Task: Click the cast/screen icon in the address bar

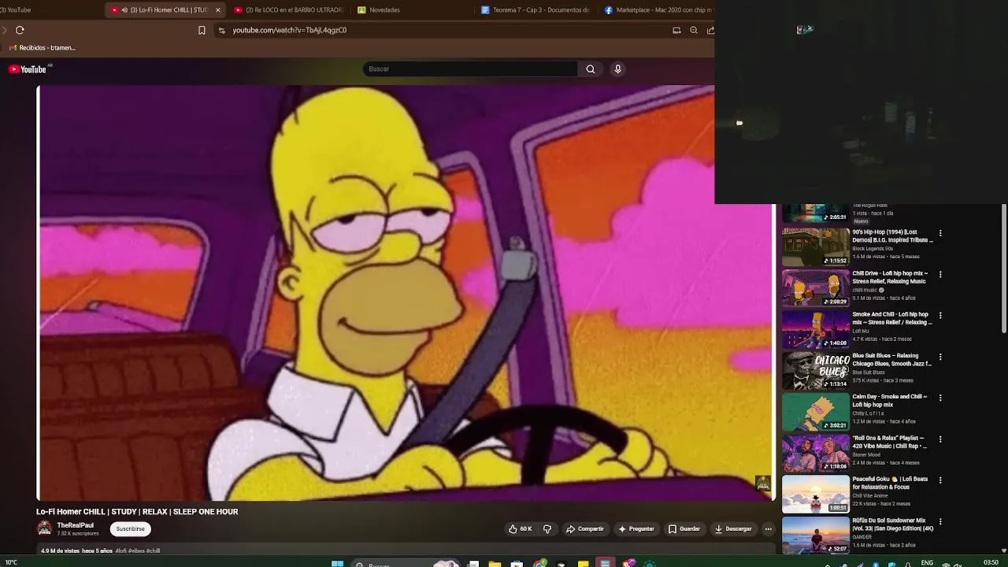Action: (x=676, y=30)
